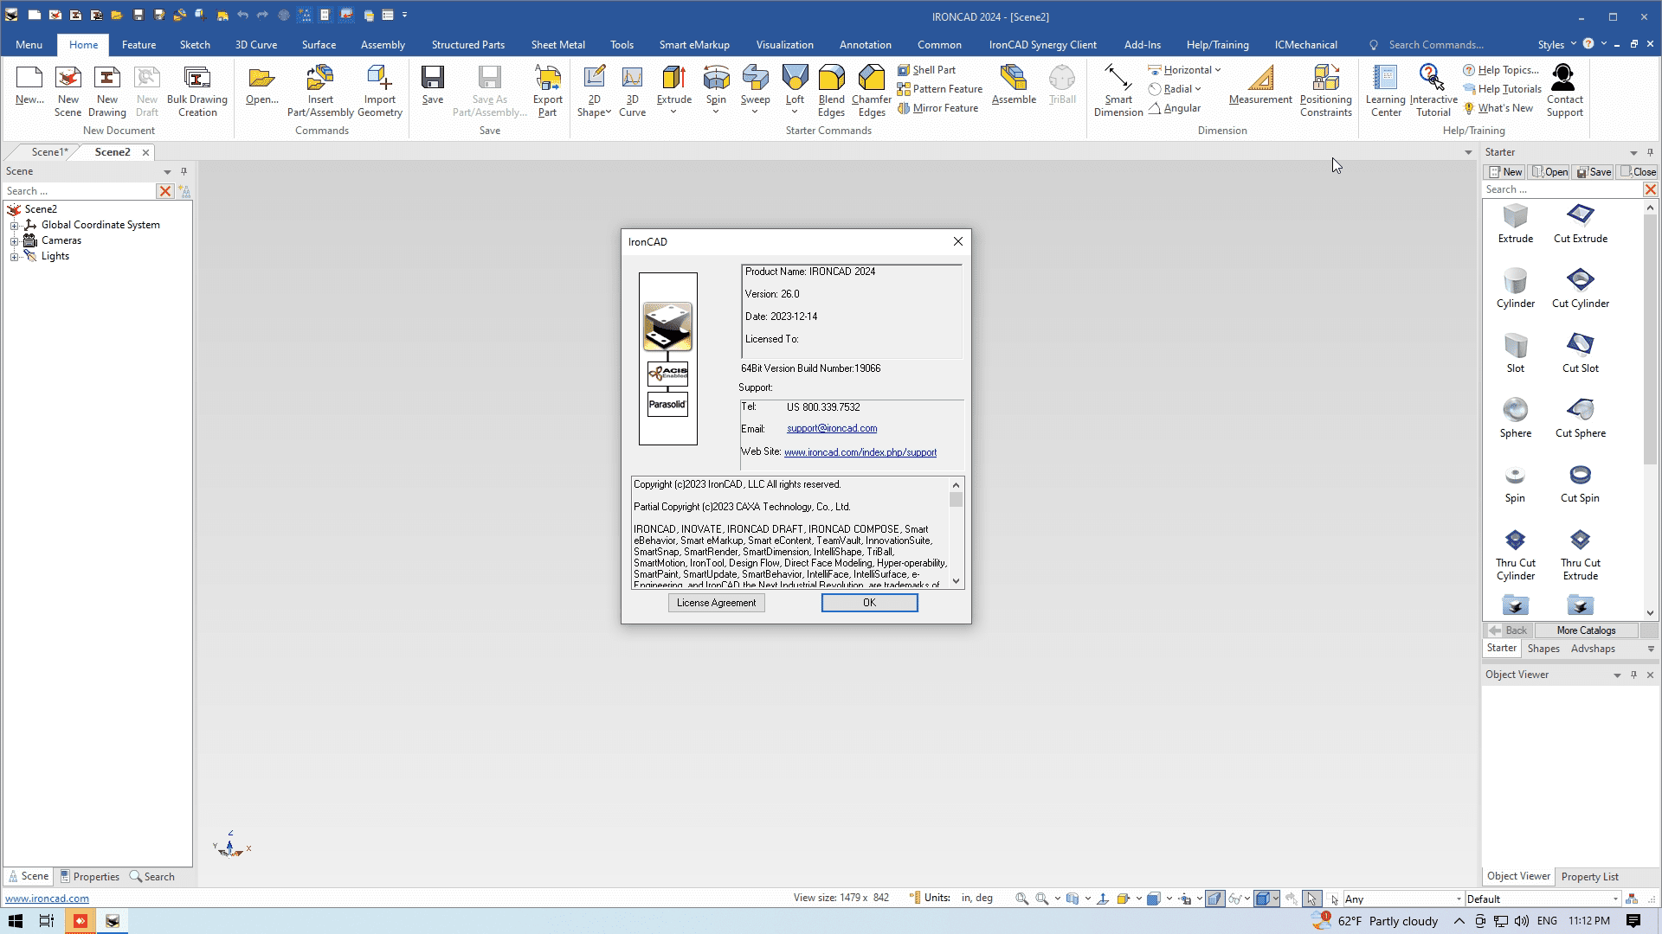Click the taskbar clock showing 11:12 PM

pos(1589,921)
